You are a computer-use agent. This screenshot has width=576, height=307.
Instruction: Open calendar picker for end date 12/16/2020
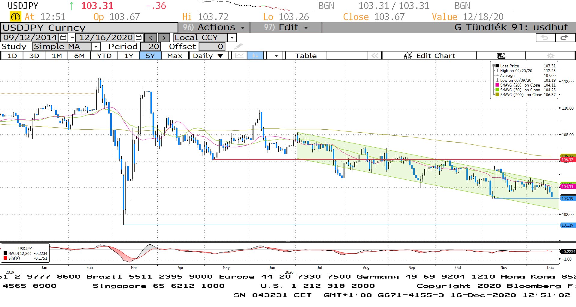coord(138,37)
